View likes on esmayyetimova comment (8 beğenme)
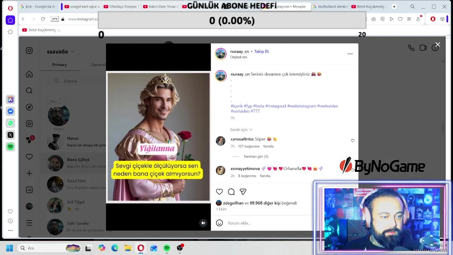Image resolution: width=453 pixels, height=255 pixels. coord(247,176)
